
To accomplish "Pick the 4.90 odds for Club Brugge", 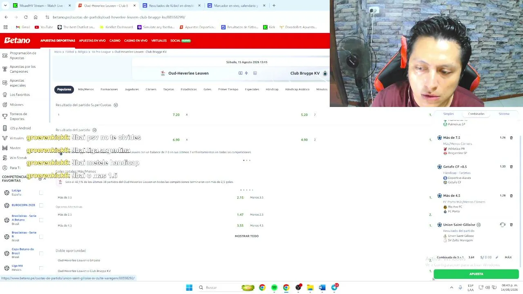I will [304, 140].
